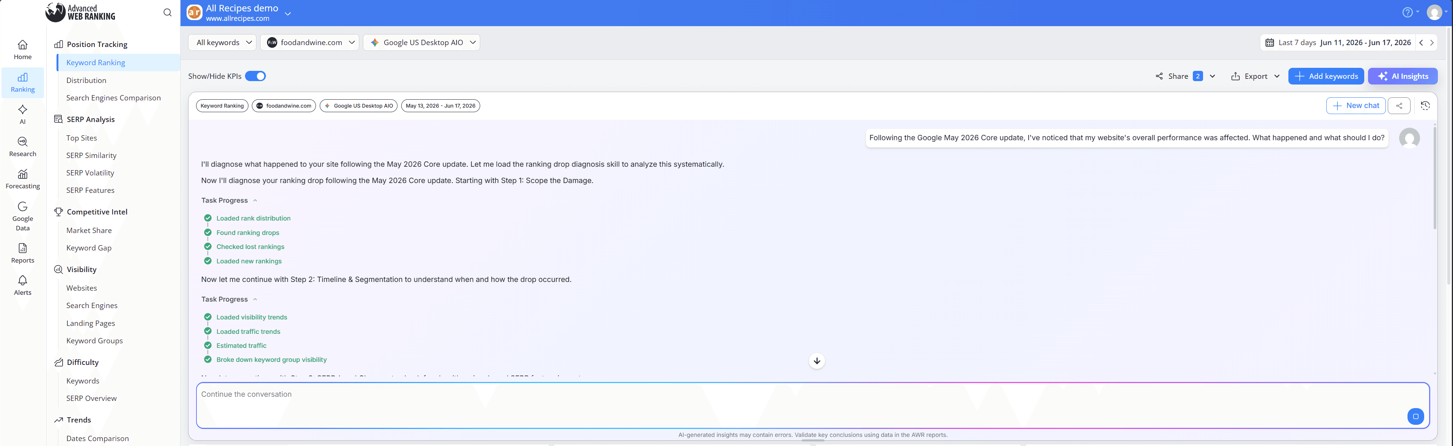The image size is (1453, 446).
Task: Navigate to Market Share
Action: click(89, 230)
